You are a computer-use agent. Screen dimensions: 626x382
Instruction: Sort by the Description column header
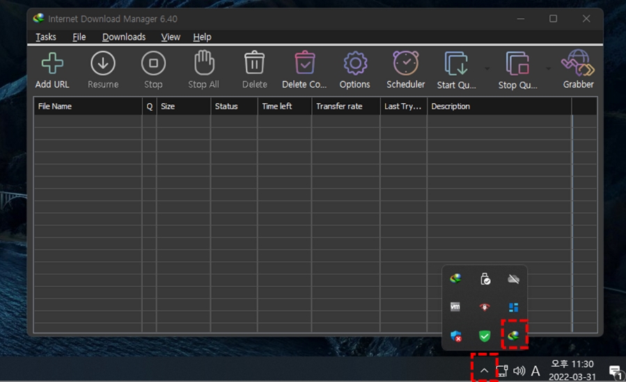499,106
